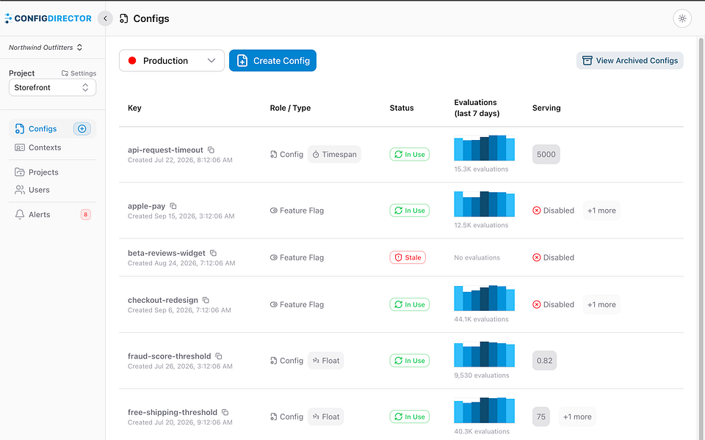Expand '+1 more' for apple-pay serving
The width and height of the screenshot is (705, 440).
coord(601,210)
